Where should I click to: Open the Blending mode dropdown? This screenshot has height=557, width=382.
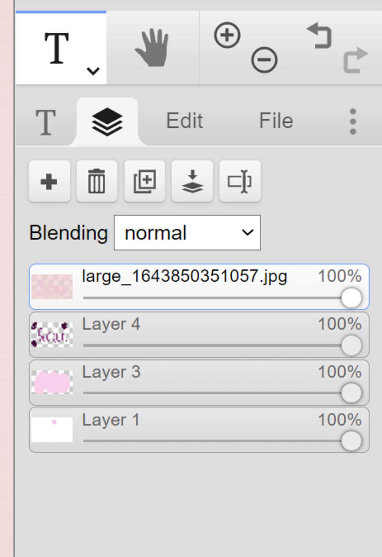(187, 233)
